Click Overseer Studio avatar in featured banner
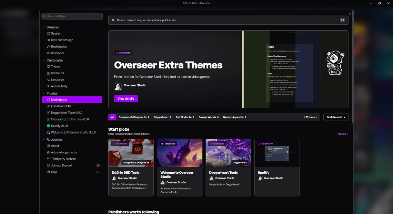The image size is (393, 214). (118, 87)
